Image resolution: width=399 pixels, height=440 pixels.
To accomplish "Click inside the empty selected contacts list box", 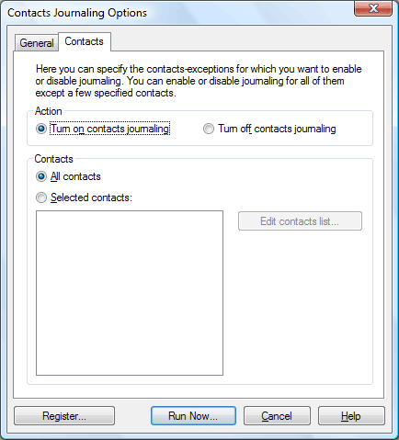I will 130,293.
